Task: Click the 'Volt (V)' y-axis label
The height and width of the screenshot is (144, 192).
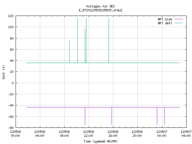Action: 4,72
